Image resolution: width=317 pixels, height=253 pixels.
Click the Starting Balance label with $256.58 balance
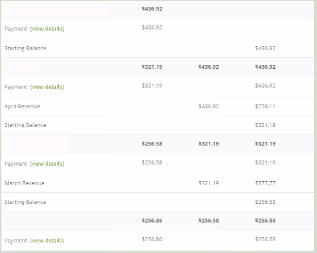(25, 202)
